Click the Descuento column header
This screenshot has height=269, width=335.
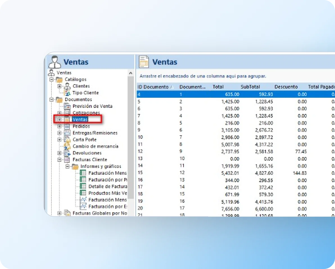pos(286,87)
